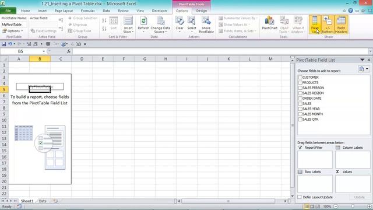
Task: Expand the formula bar
Action: [x=371, y=51]
